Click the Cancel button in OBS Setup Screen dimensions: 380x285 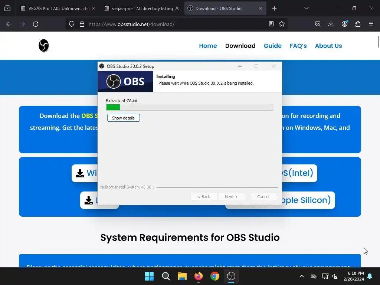coord(263,197)
